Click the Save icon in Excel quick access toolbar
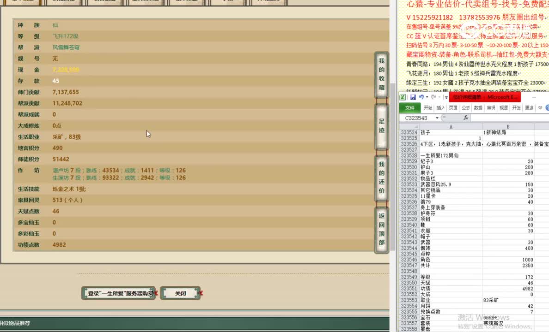 tap(413, 97)
